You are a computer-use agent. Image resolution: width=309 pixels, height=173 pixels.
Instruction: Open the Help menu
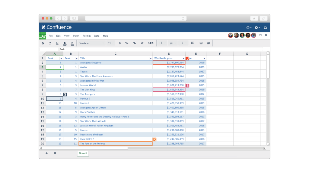tap(105, 36)
